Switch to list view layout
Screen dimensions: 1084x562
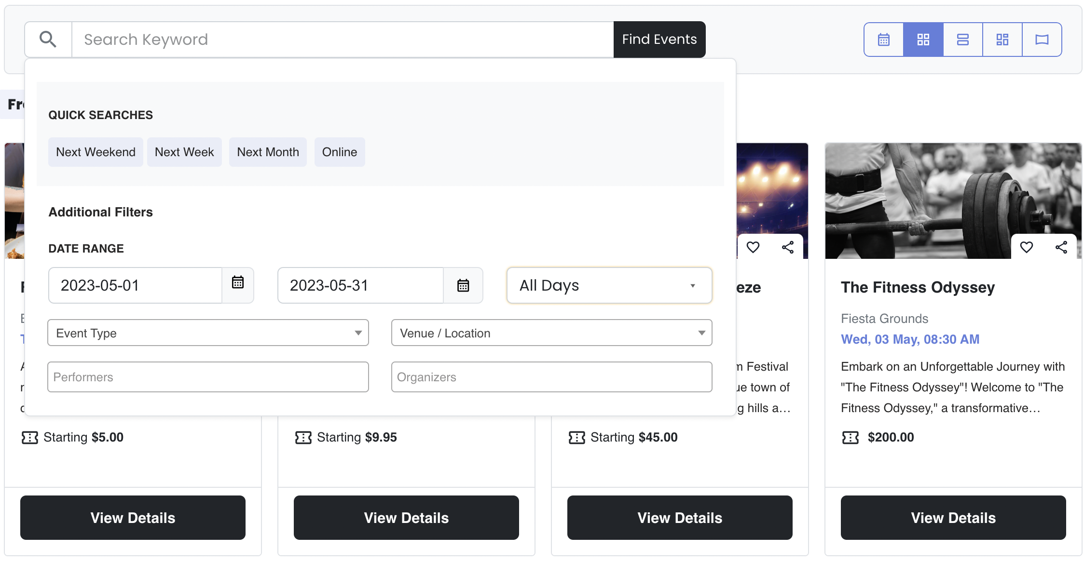[x=962, y=39]
